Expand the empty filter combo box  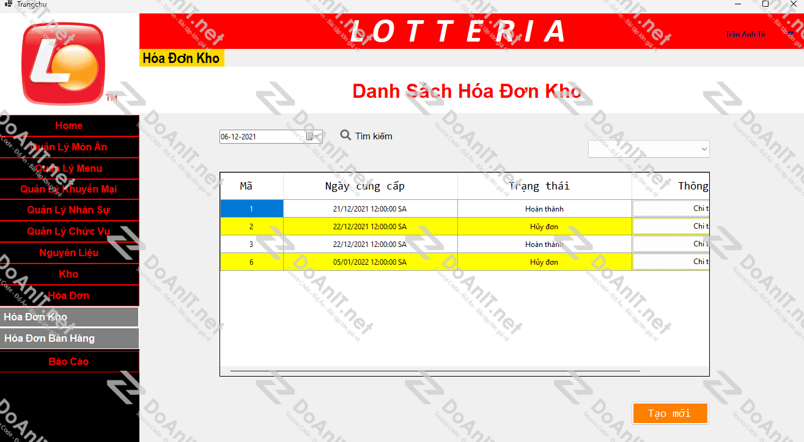tap(649, 149)
